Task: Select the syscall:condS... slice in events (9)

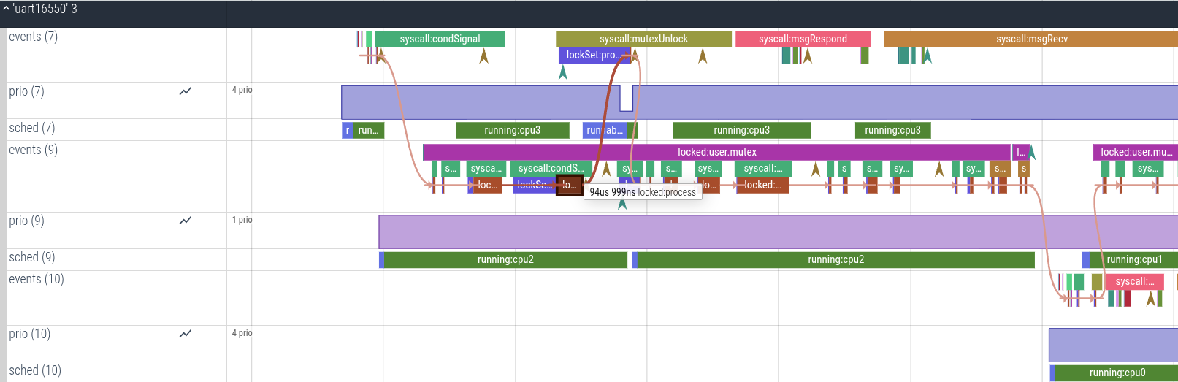Action: [551, 168]
